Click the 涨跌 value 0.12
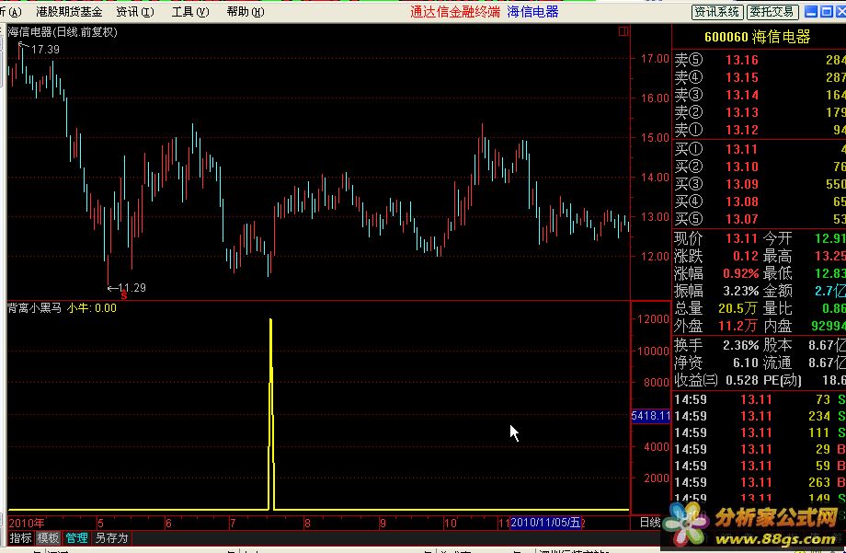Screen dimensions: 846x553 (x=746, y=256)
